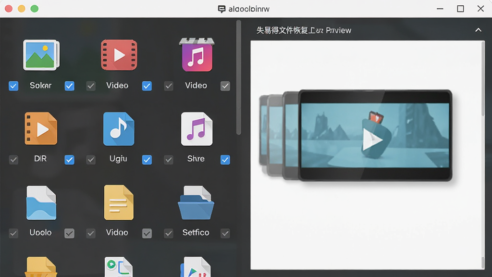Open the blue Setfico folder icon
The image size is (492, 277).
click(x=196, y=202)
